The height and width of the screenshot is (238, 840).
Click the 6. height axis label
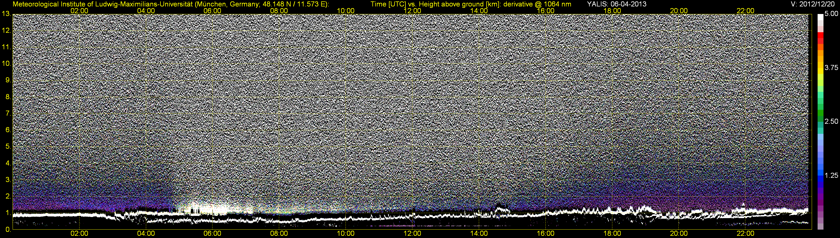pos(8,130)
